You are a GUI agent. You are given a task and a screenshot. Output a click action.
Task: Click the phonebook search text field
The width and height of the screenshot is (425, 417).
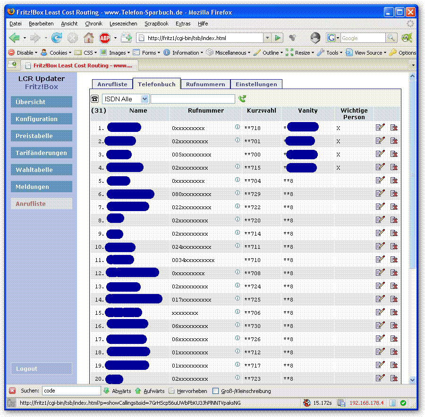pos(193,99)
